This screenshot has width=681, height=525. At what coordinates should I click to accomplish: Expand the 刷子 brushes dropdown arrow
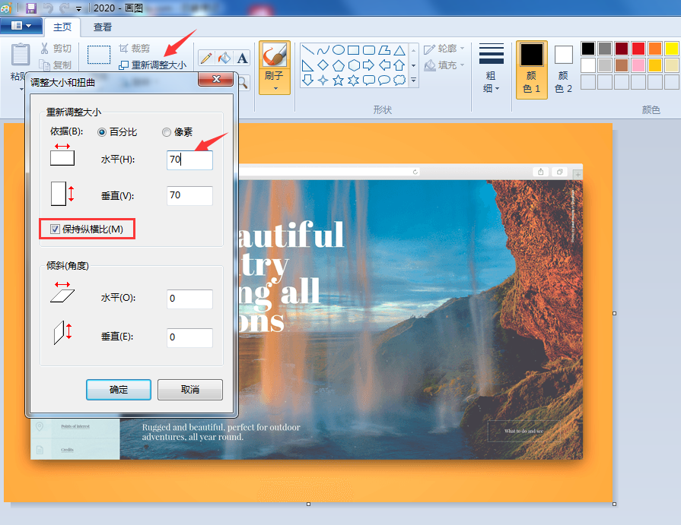[275, 88]
